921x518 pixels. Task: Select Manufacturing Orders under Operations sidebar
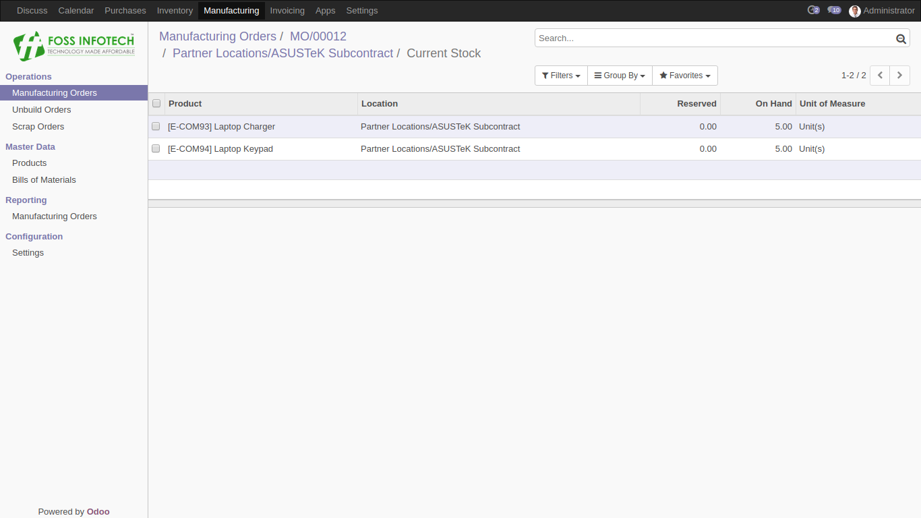coord(73,93)
